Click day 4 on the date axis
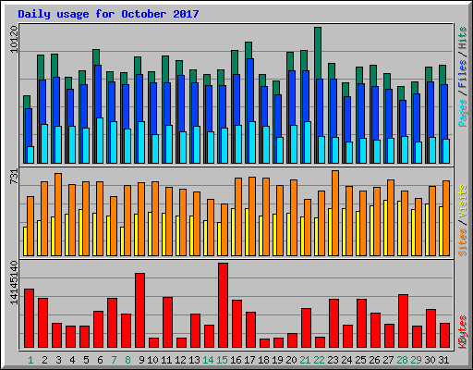This screenshot has height=370, width=473. coord(72,360)
